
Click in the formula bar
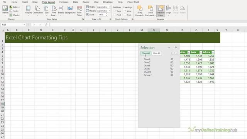tap(148, 25)
